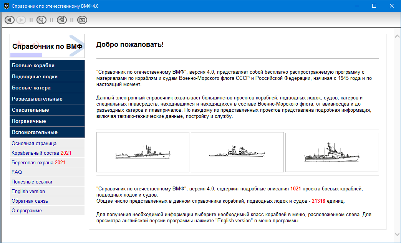This screenshot has width=401, height=243.
Task: Open the Боевые корабли menu section
Action: coord(47,65)
